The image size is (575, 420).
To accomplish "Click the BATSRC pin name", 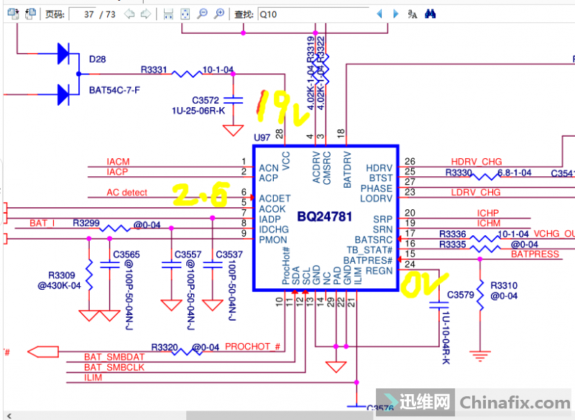I will pyautogui.click(x=374, y=239).
